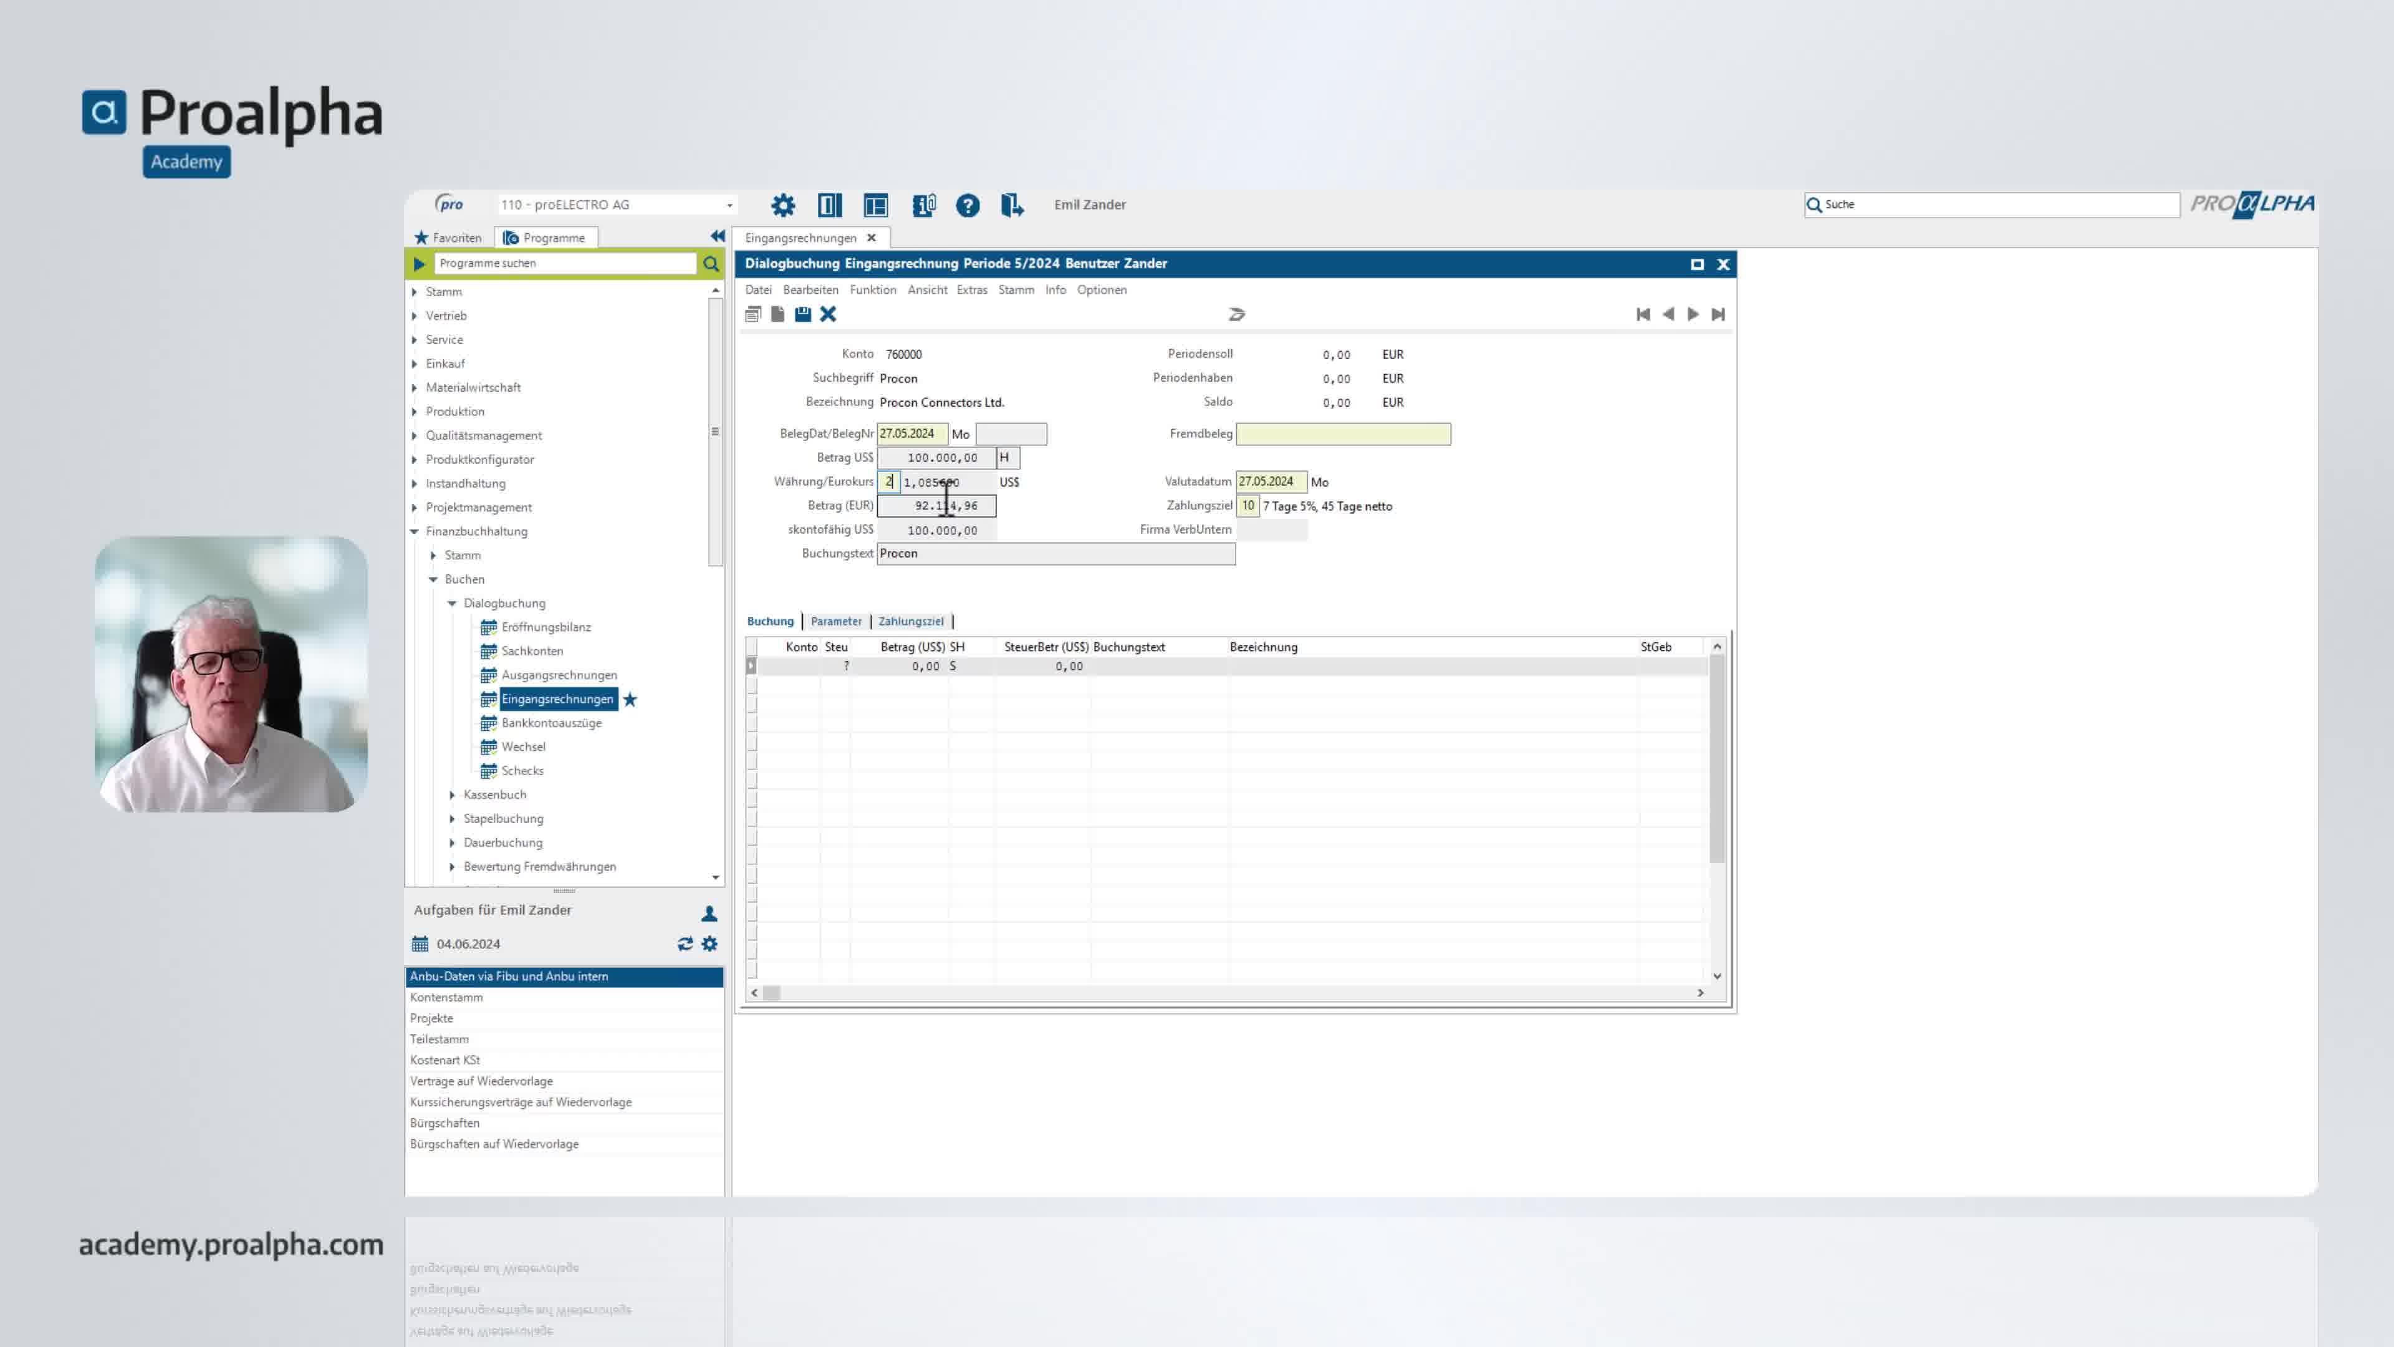Viewport: 2394px width, 1347px height.
Task: Open the Funktion menu
Action: (873, 290)
